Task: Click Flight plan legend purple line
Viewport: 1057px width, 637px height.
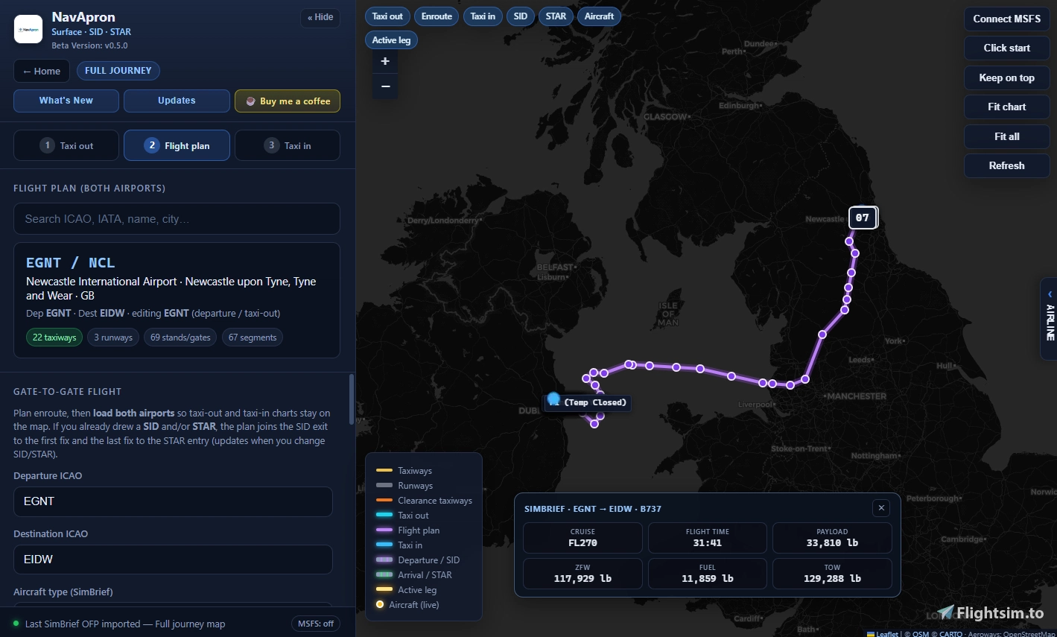Action: pos(384,530)
